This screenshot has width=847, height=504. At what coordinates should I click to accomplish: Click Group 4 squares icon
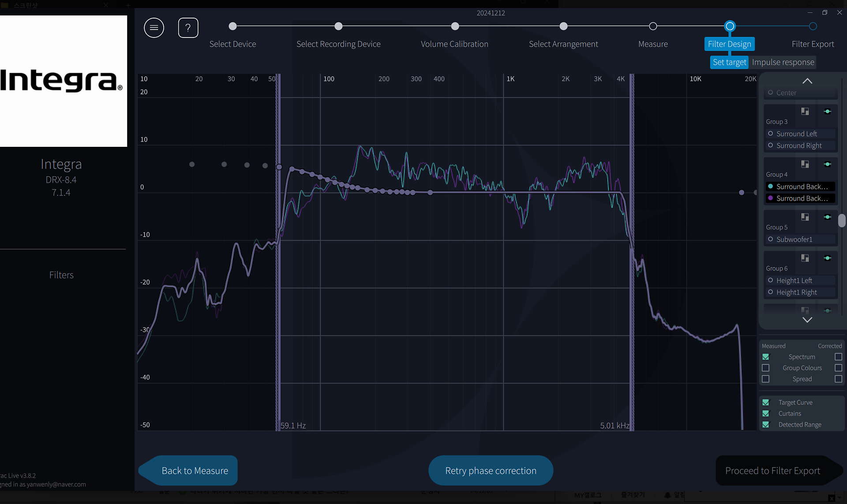[x=805, y=164]
